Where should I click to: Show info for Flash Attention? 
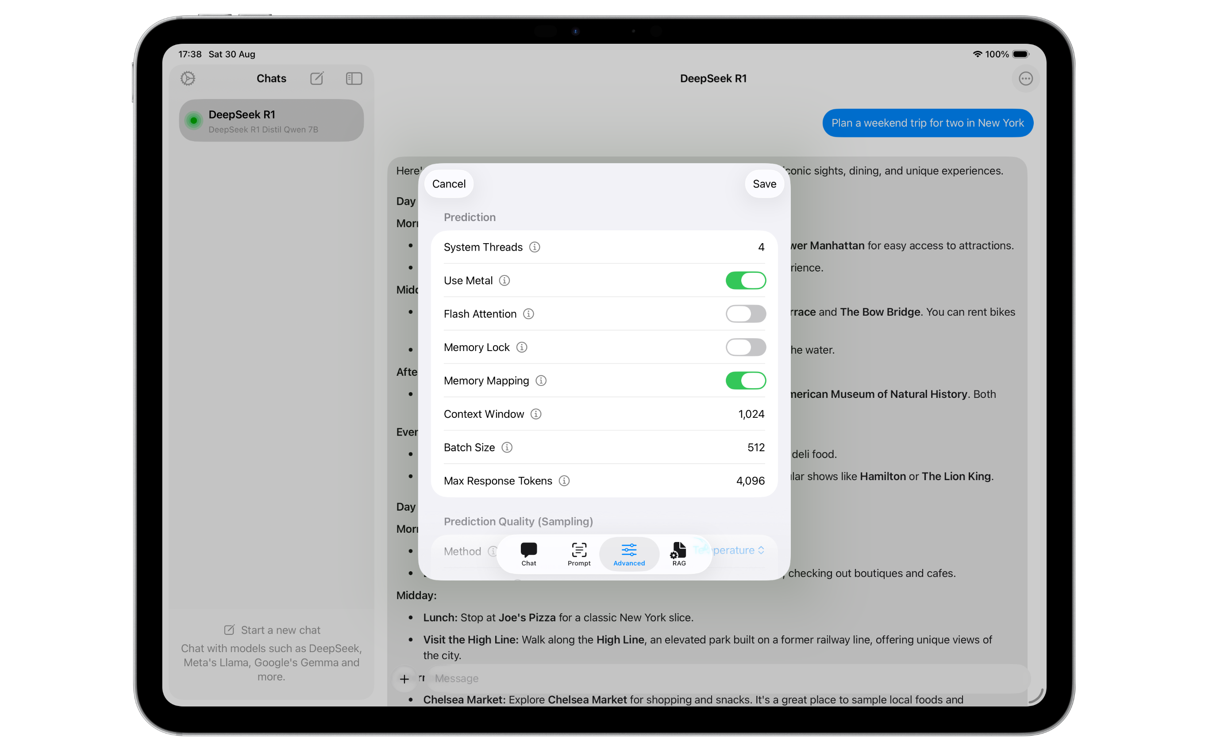point(528,314)
